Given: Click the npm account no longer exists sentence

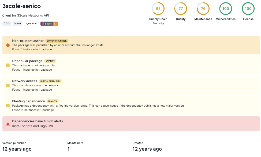Looking at the screenshot, I should 58,45.
